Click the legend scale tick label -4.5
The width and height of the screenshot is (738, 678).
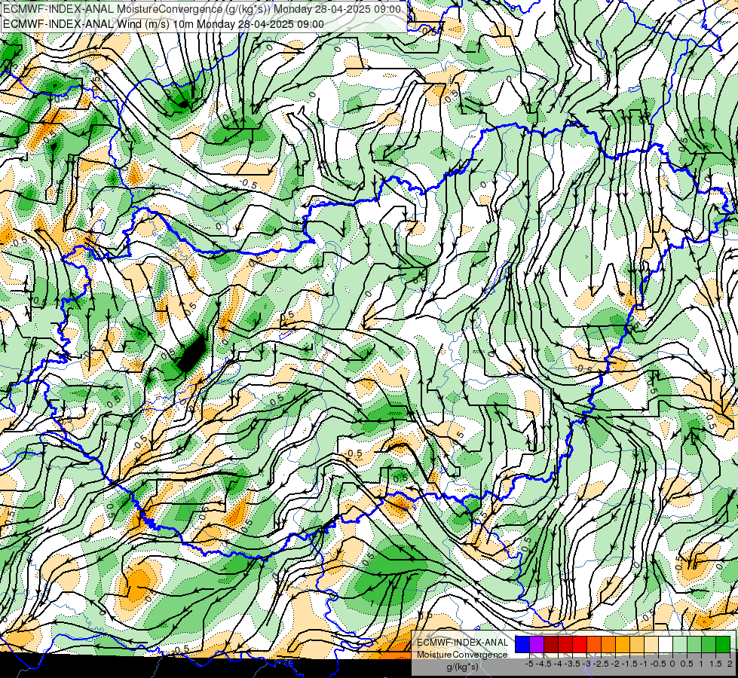(x=544, y=664)
